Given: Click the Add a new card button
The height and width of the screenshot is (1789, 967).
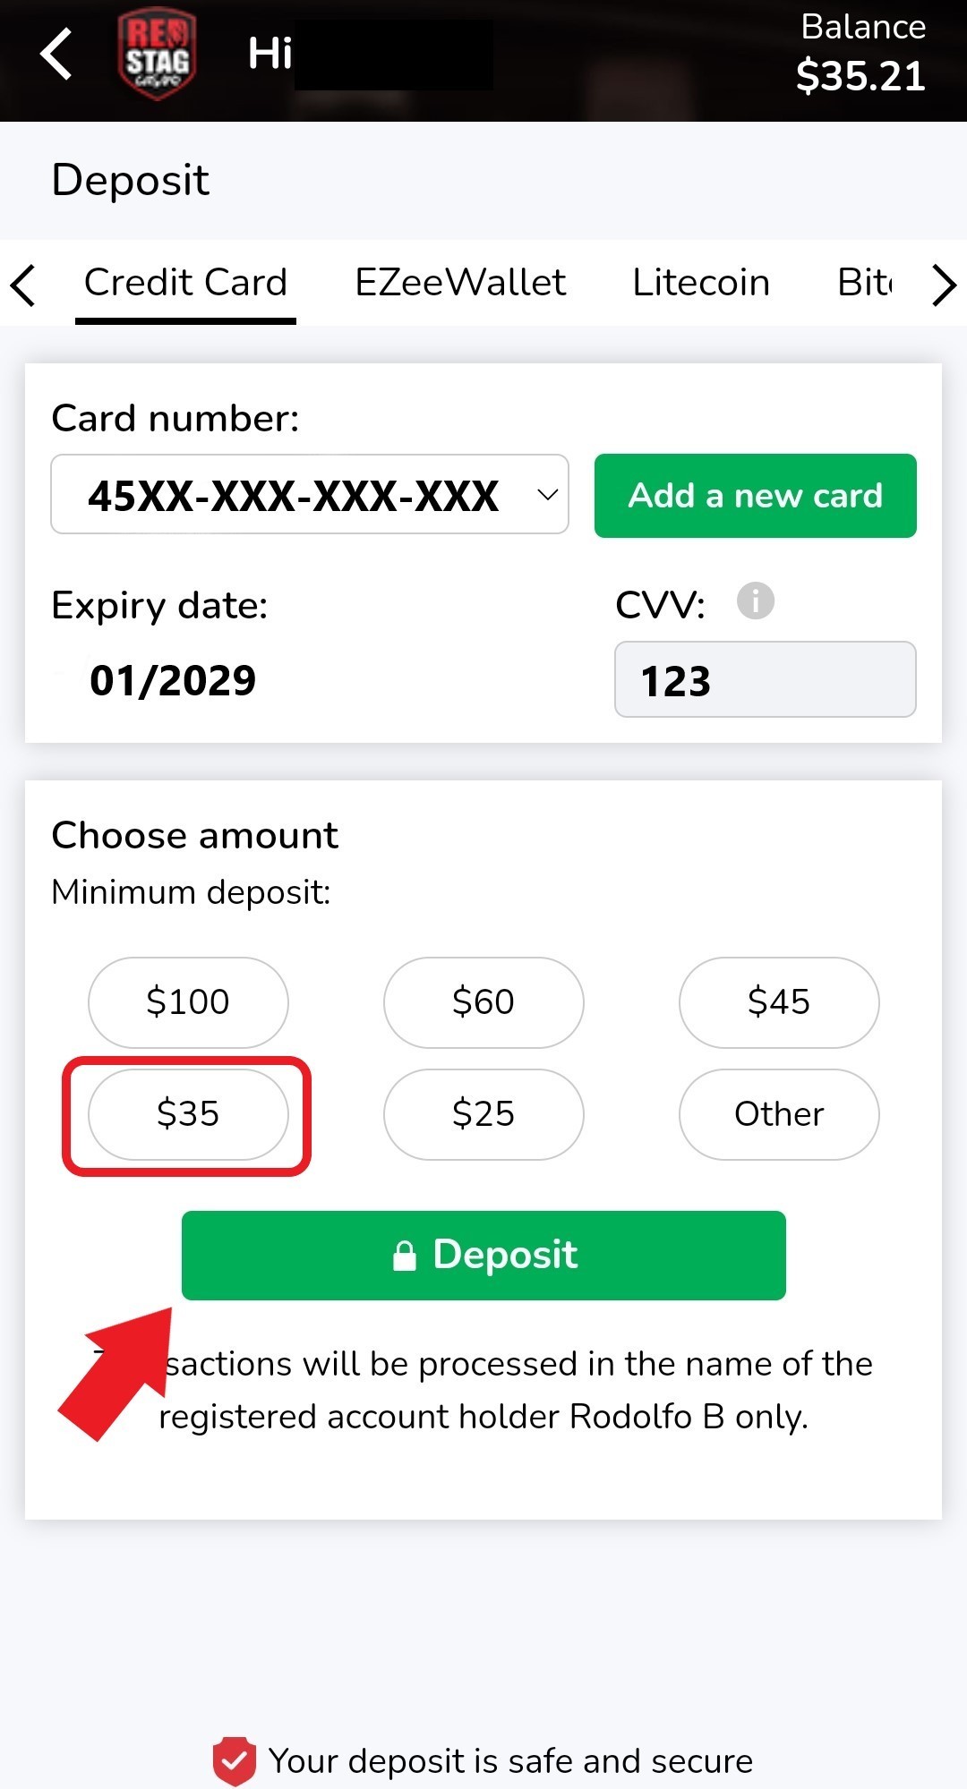Looking at the screenshot, I should (755, 496).
